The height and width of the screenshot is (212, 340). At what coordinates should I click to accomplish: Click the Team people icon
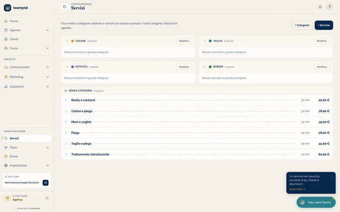[6, 147]
